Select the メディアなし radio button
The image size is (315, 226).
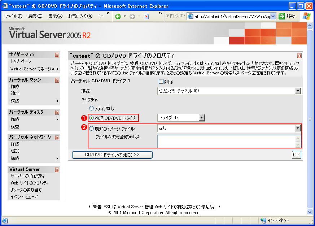click(x=91, y=108)
